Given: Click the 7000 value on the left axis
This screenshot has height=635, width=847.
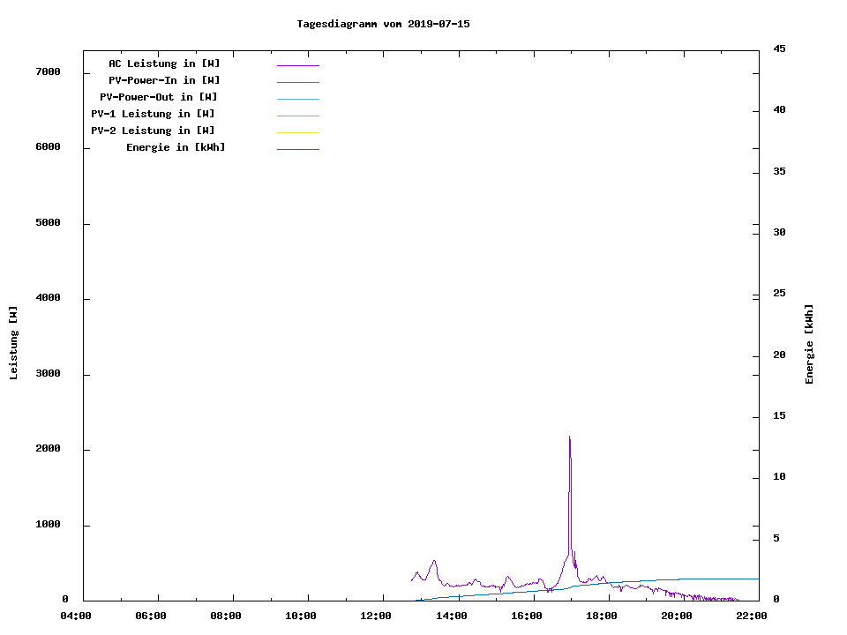Looking at the screenshot, I should 47,71.
